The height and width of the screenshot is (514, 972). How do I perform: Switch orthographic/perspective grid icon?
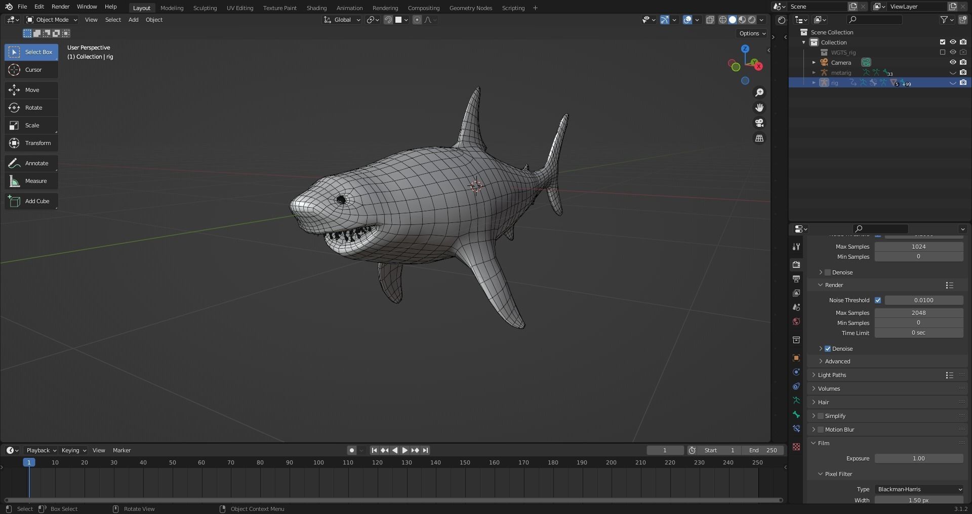point(759,138)
